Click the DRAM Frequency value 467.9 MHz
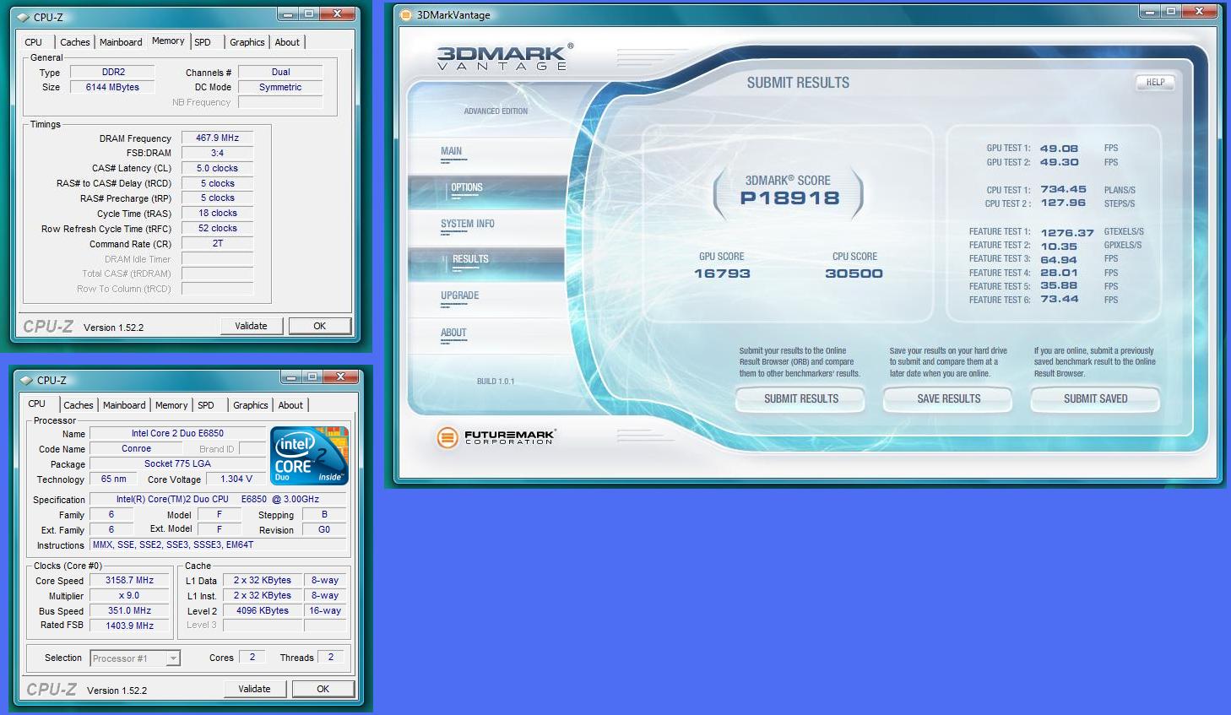Image resolution: width=1231 pixels, height=715 pixels. pos(217,138)
